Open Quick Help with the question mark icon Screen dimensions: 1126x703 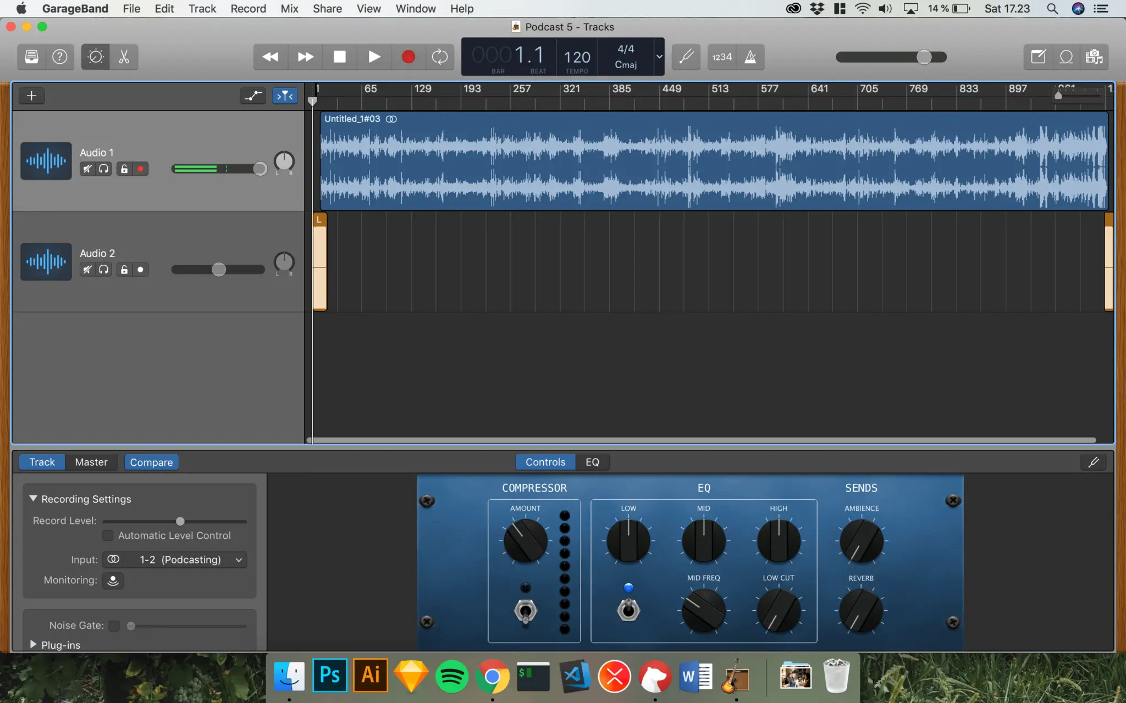coord(59,57)
